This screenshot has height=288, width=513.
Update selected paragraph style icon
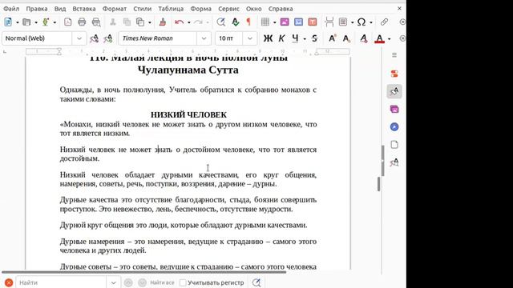click(95, 38)
